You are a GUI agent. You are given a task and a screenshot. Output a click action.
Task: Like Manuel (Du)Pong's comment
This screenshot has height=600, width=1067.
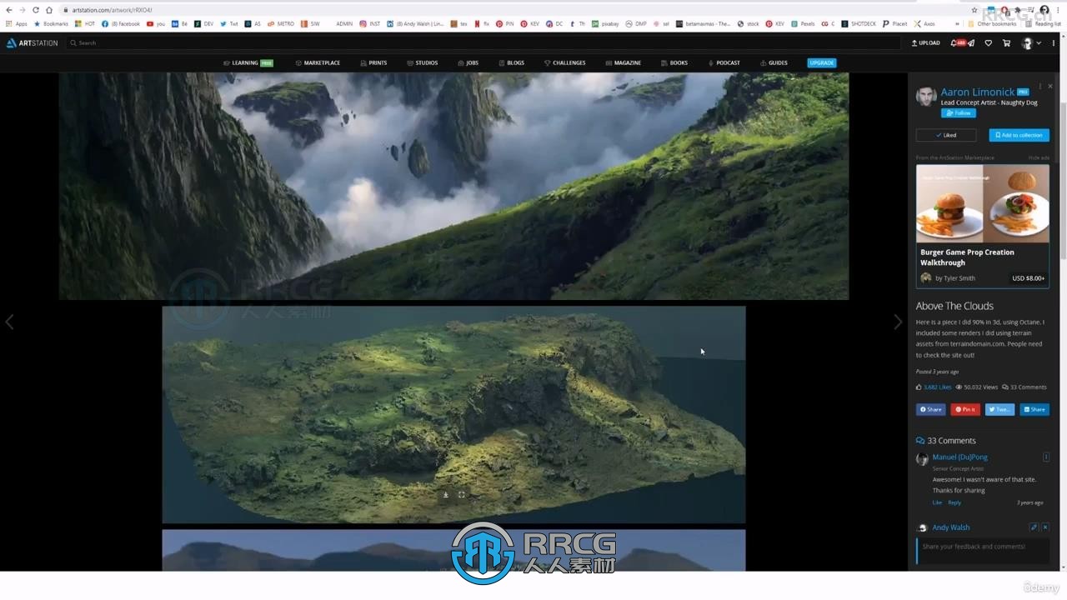(x=937, y=502)
